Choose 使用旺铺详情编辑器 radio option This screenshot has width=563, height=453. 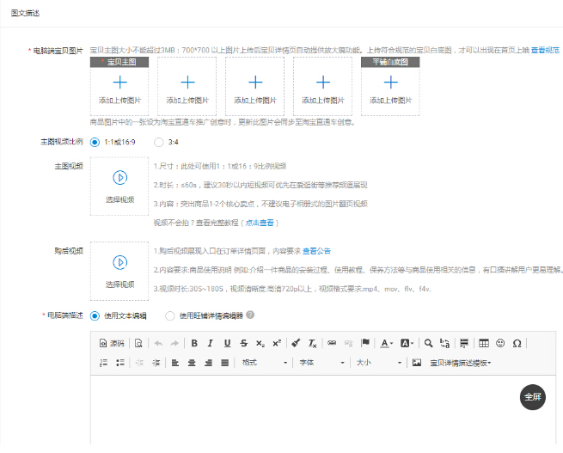(169, 315)
